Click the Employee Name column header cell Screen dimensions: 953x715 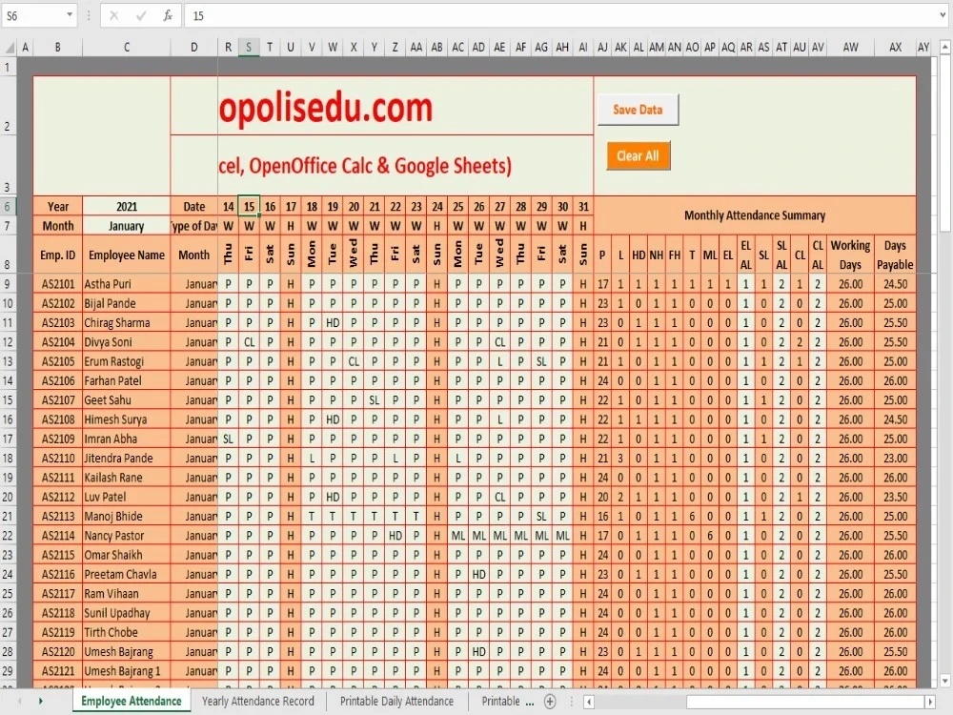pos(127,255)
